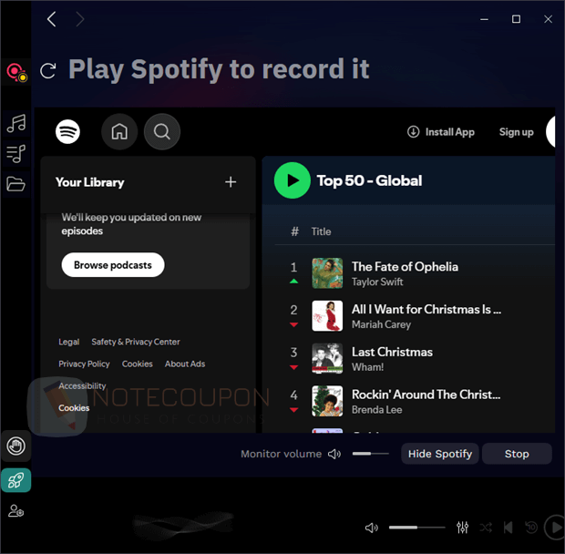Mute the bottom player volume icon
Screen dimensions: 565x554
click(372, 528)
